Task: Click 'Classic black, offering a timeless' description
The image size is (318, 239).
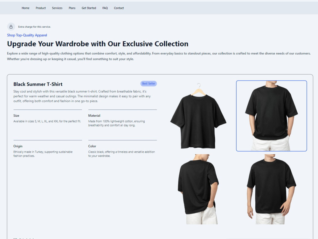Action: 121,154
